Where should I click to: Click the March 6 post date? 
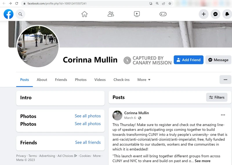pos(130,118)
